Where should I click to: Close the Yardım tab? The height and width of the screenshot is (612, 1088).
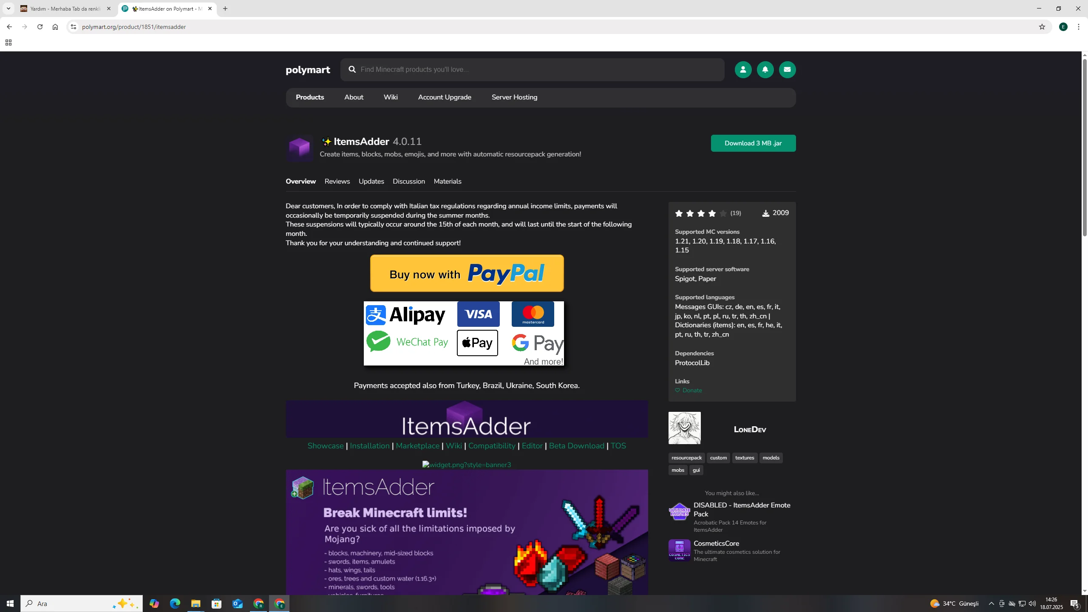pyautogui.click(x=108, y=8)
